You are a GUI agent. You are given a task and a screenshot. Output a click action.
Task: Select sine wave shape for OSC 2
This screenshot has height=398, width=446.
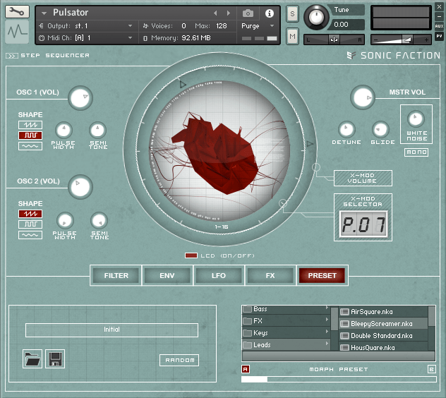30,234
